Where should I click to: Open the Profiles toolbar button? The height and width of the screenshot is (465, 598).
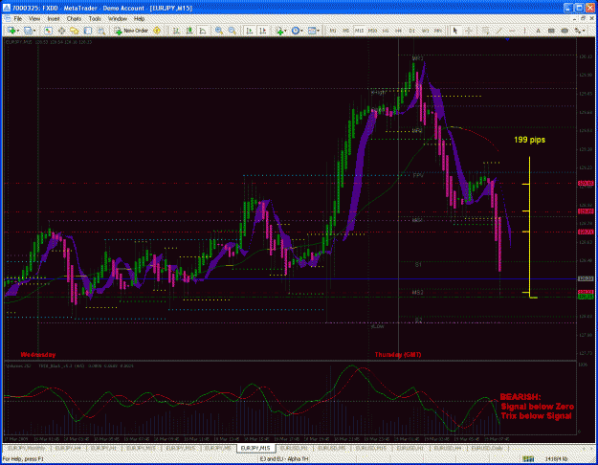click(x=28, y=31)
